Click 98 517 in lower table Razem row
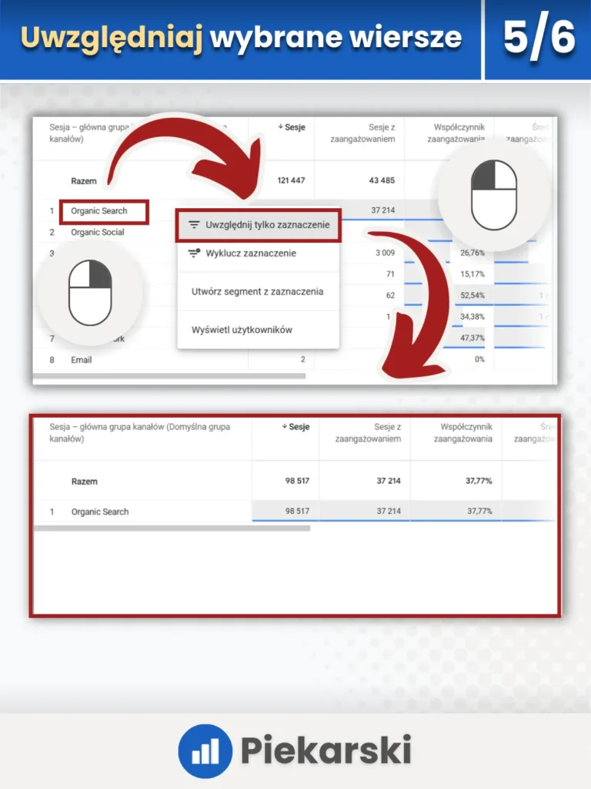Image resolution: width=591 pixels, height=789 pixels. click(x=297, y=481)
